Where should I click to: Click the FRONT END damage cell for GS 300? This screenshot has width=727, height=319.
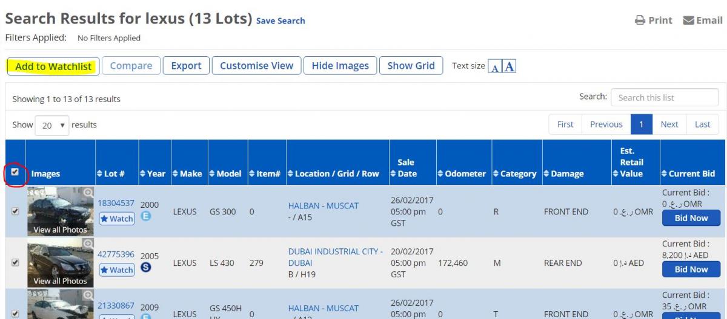[x=567, y=213]
